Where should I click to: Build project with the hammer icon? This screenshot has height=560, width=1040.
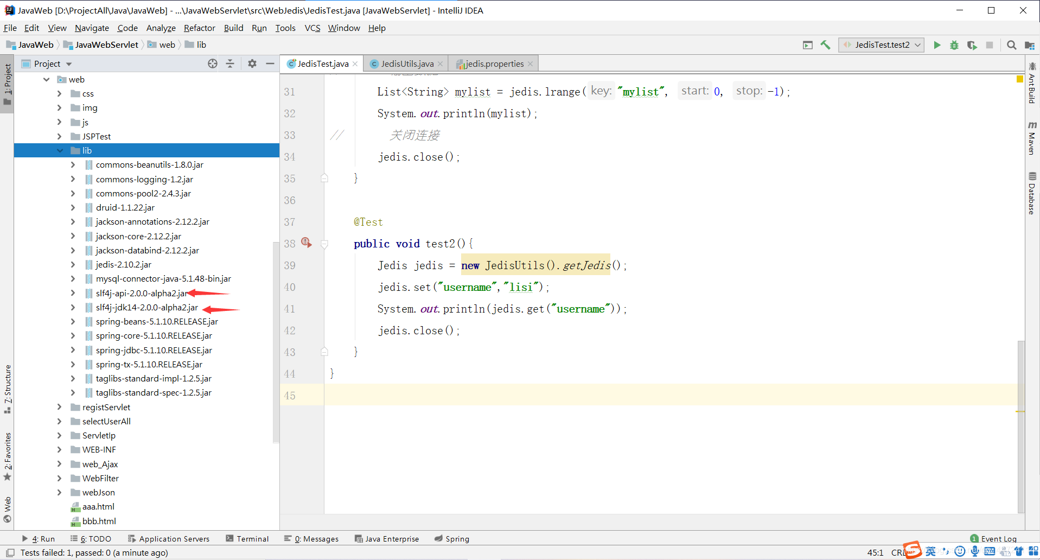tap(825, 45)
